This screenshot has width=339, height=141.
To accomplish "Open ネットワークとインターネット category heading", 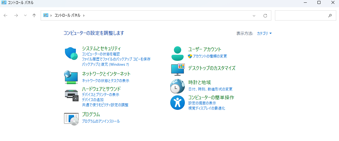I will click(106, 74).
